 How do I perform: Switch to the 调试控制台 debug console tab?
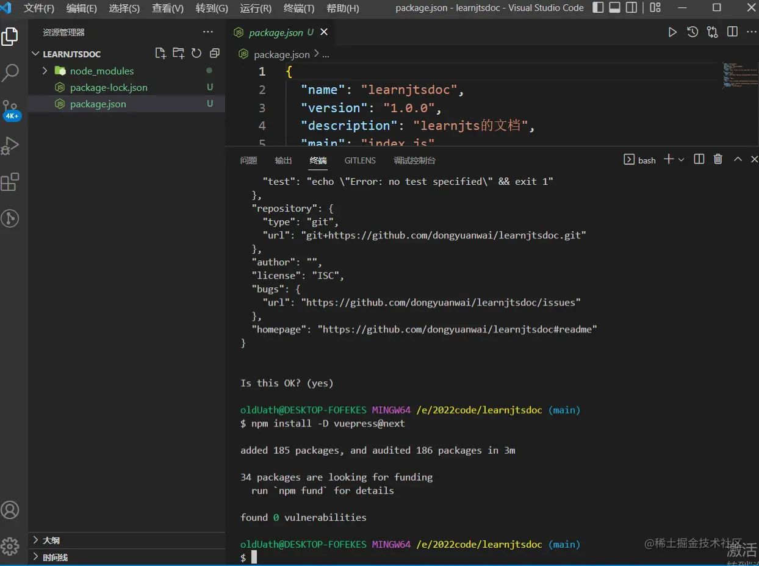click(415, 160)
